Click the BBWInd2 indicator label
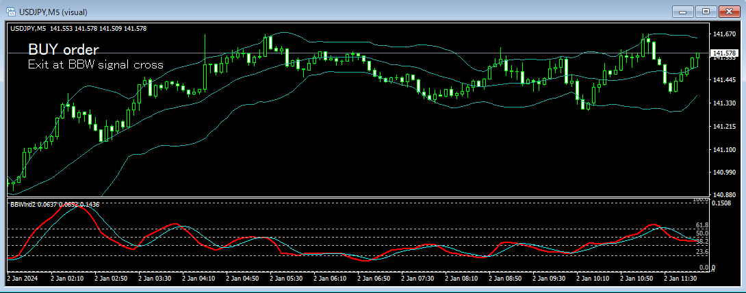746x293 pixels. (55, 204)
